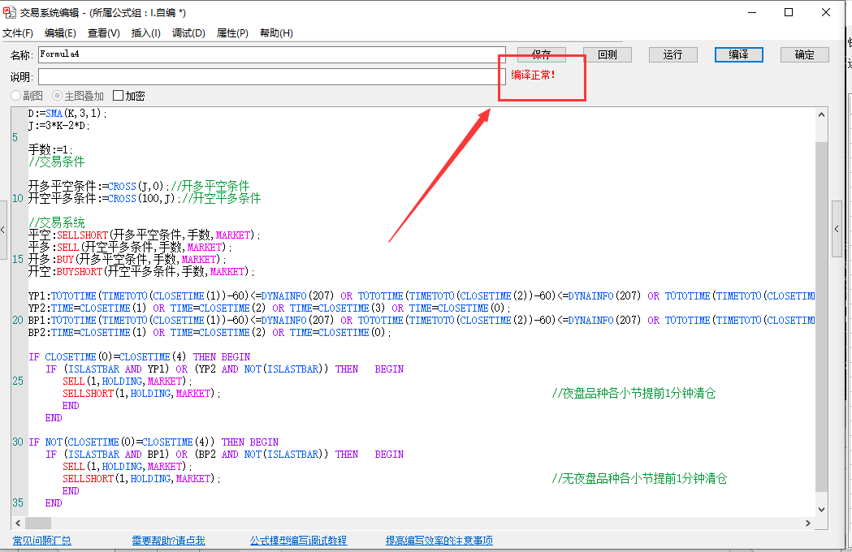Open the 公式模型编写调试教程 link

click(298, 541)
